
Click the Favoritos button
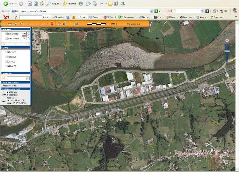(69, 3)
